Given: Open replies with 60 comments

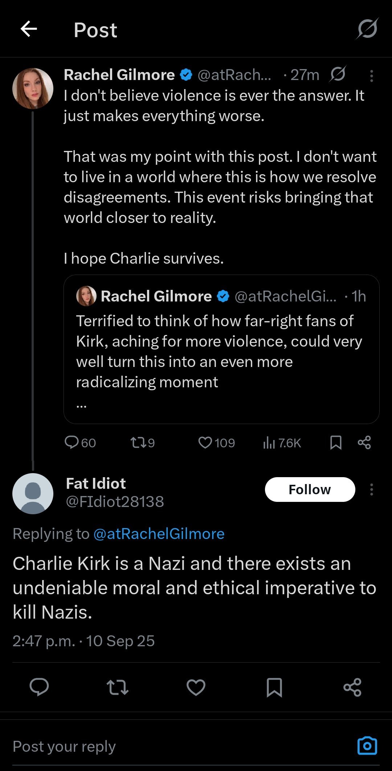Looking at the screenshot, I should tap(80, 443).
